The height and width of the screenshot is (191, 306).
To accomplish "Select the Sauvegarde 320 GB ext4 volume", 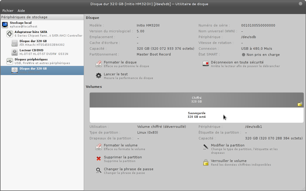I will tap(196, 115).
